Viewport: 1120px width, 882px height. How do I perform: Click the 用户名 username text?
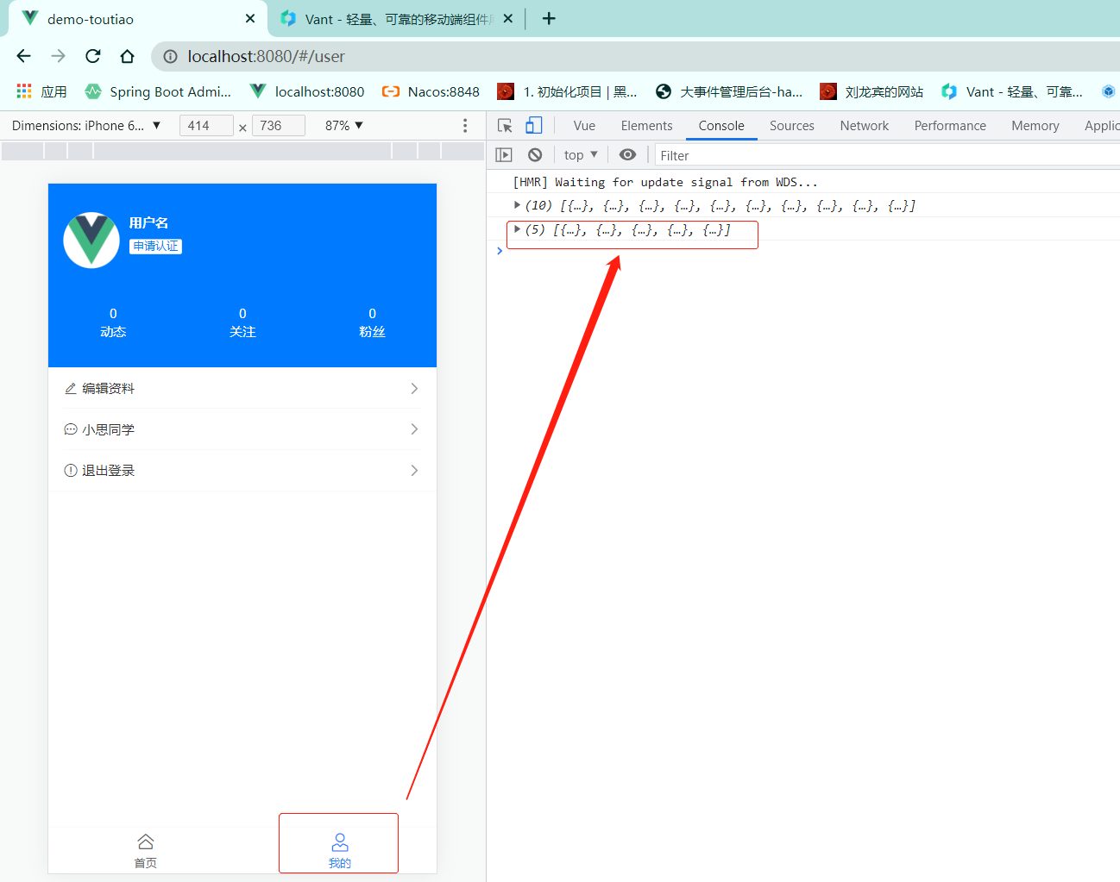(148, 223)
